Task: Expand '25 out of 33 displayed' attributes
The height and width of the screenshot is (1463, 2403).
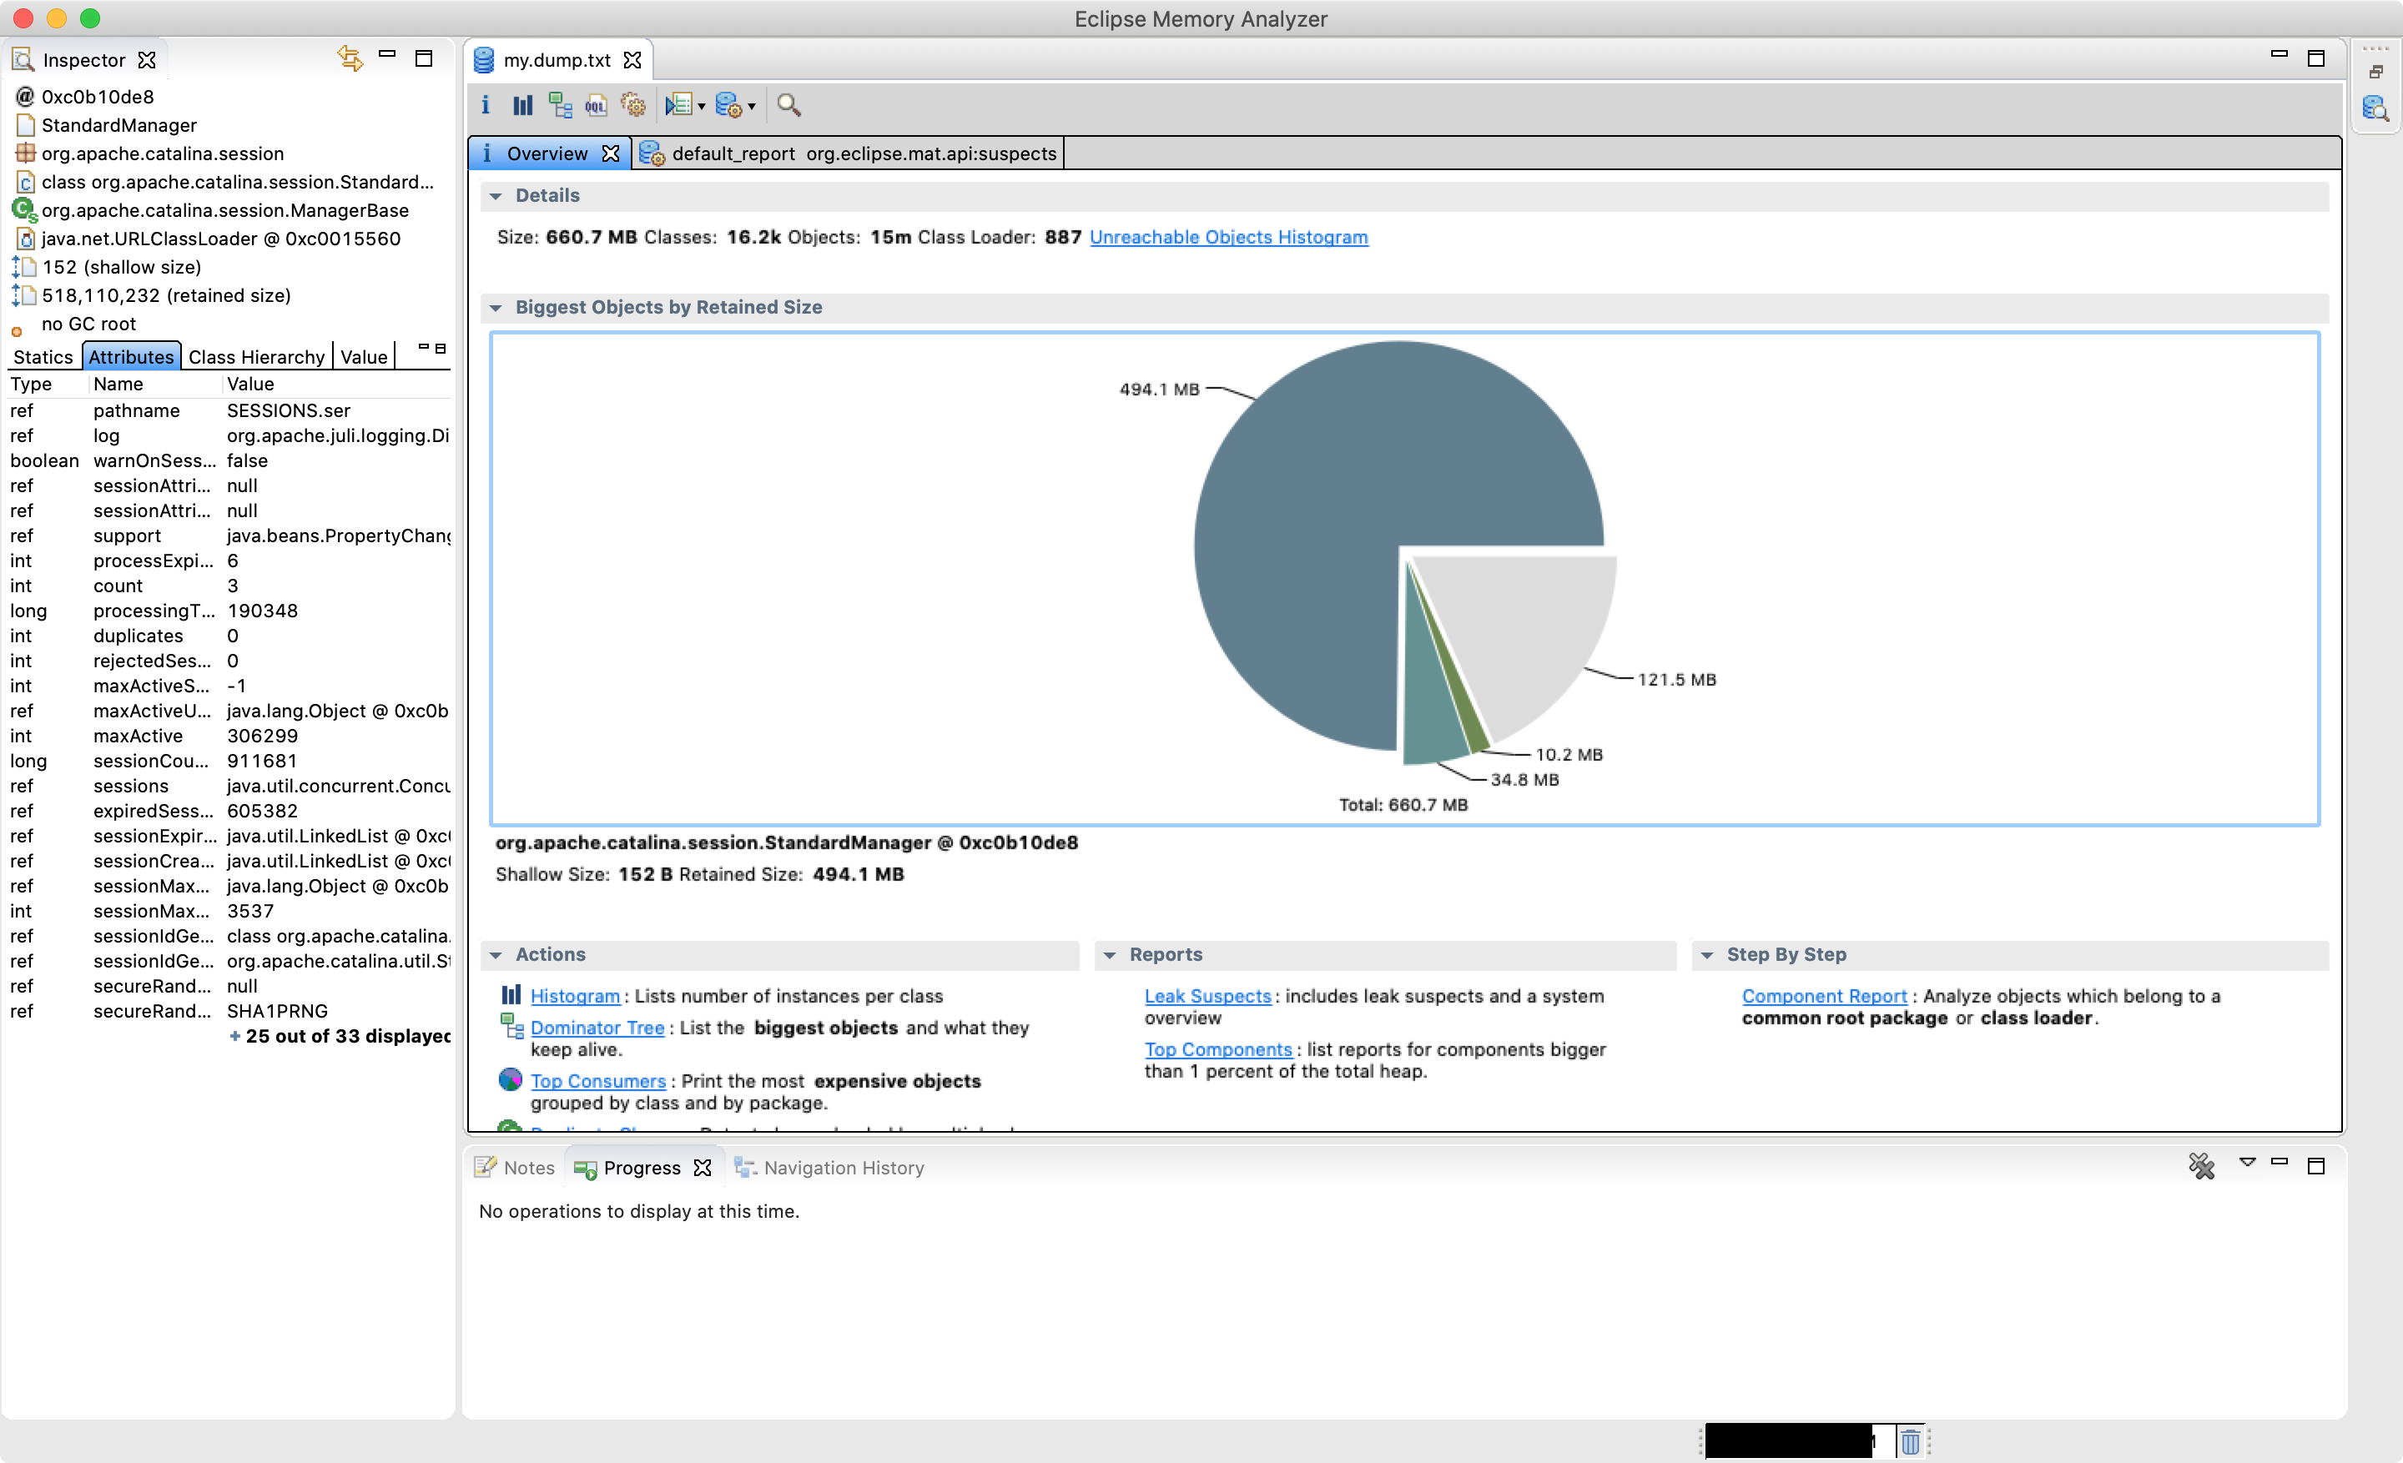Action: point(340,1036)
